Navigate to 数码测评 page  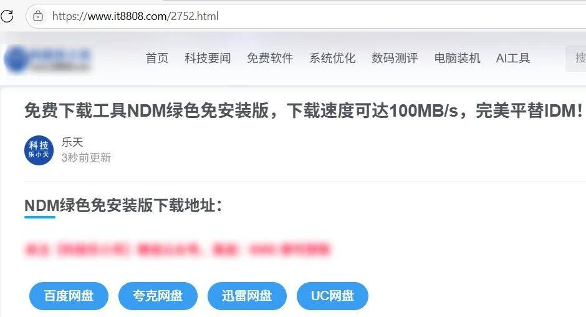tap(395, 58)
